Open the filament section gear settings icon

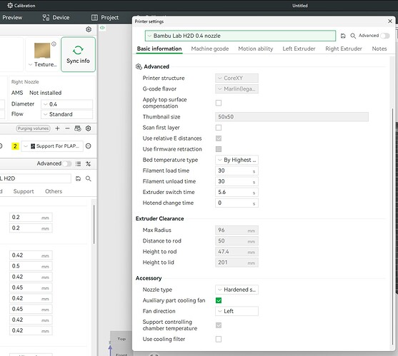[89, 128]
